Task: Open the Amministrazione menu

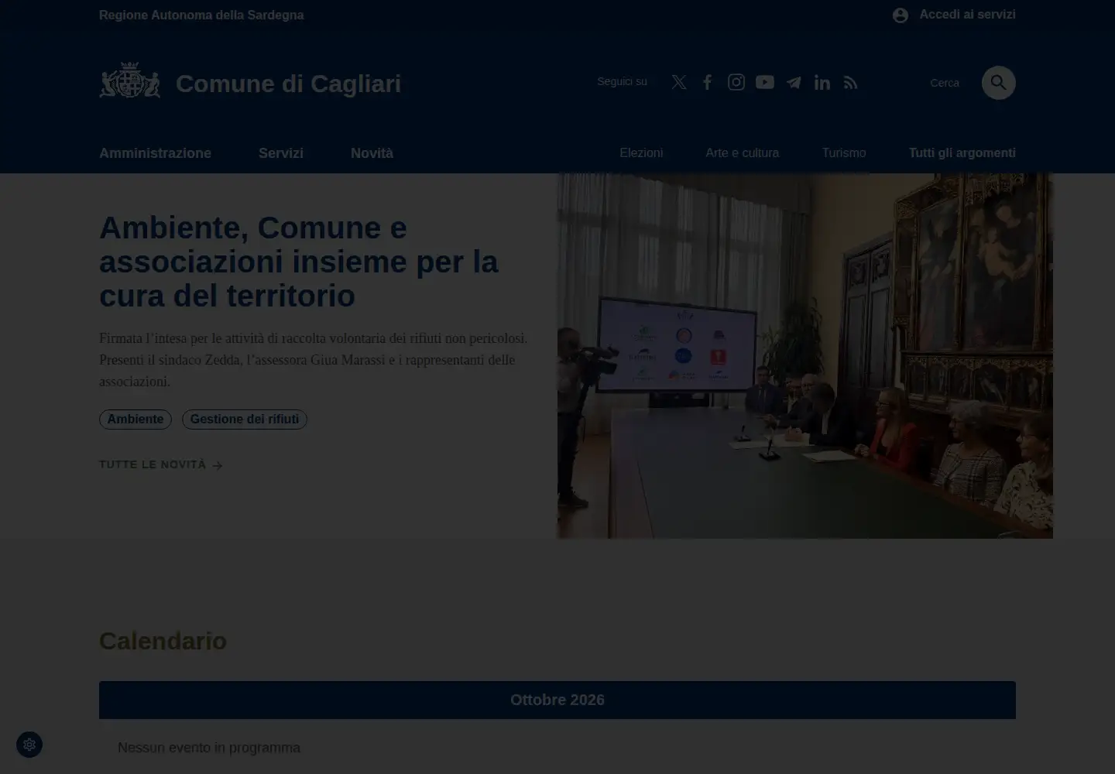Action: 155,153
